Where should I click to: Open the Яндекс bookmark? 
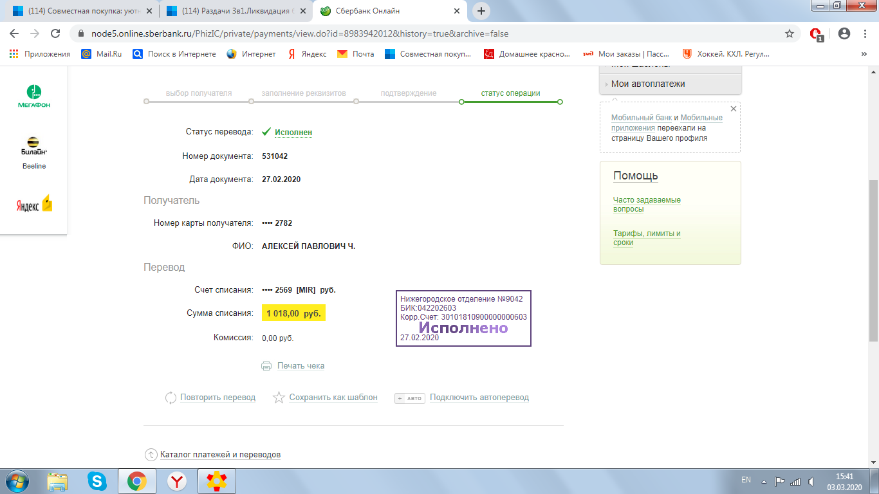point(307,54)
